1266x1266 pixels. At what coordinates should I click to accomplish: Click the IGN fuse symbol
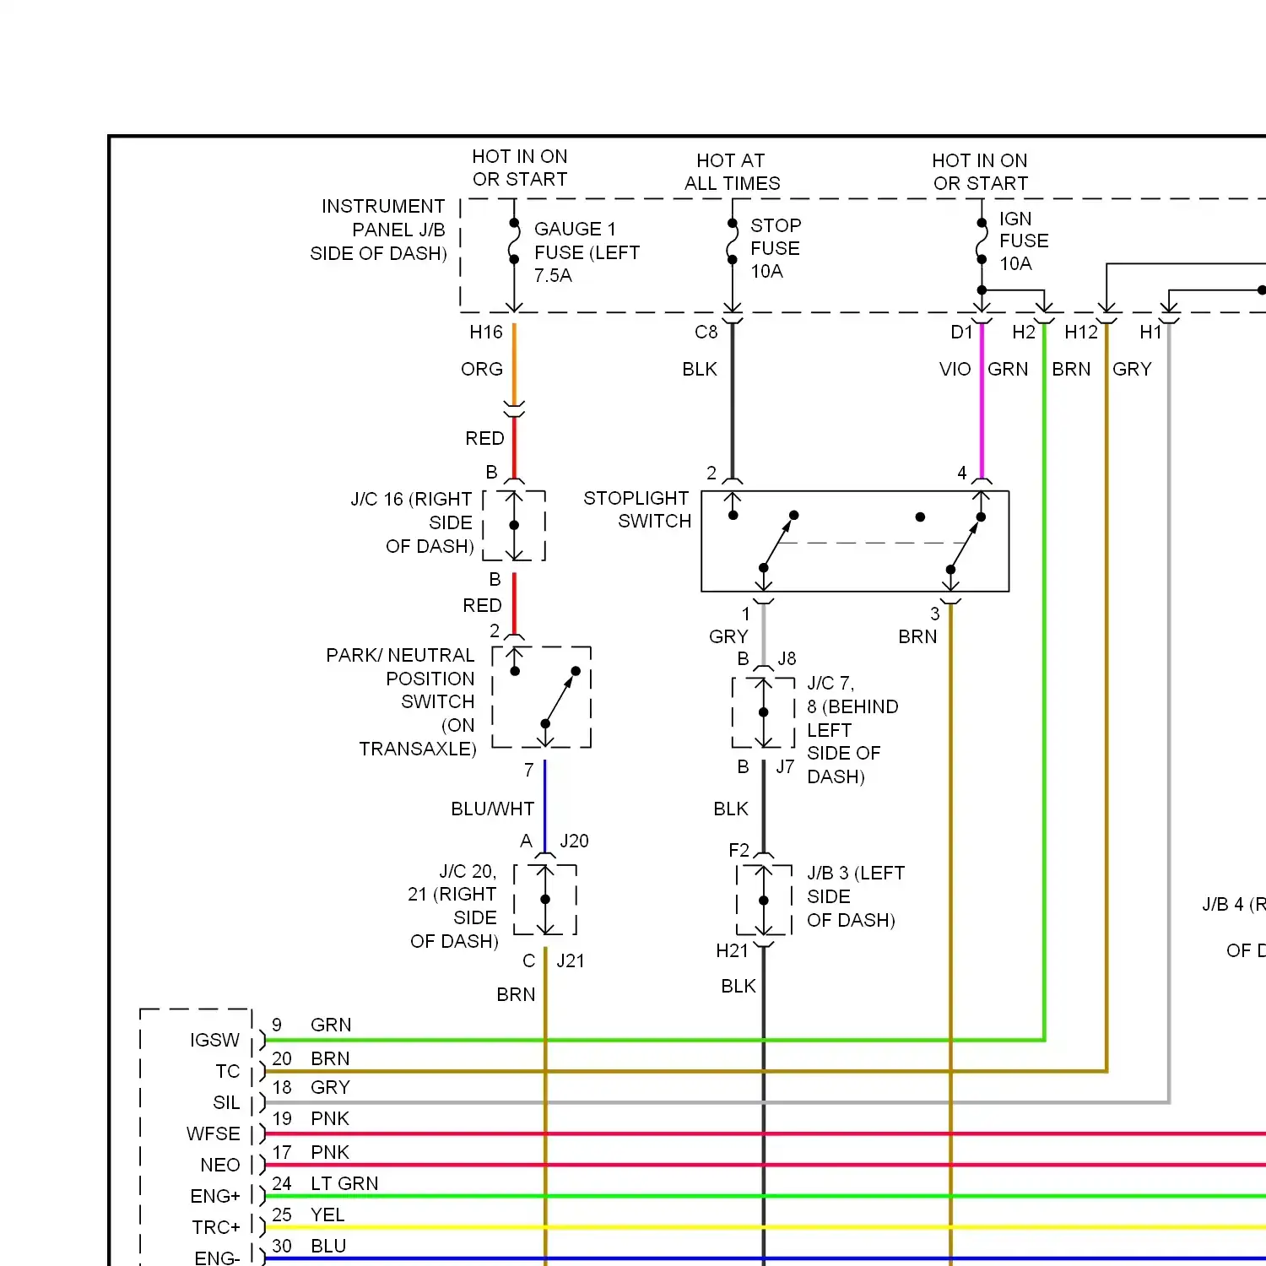tap(981, 241)
